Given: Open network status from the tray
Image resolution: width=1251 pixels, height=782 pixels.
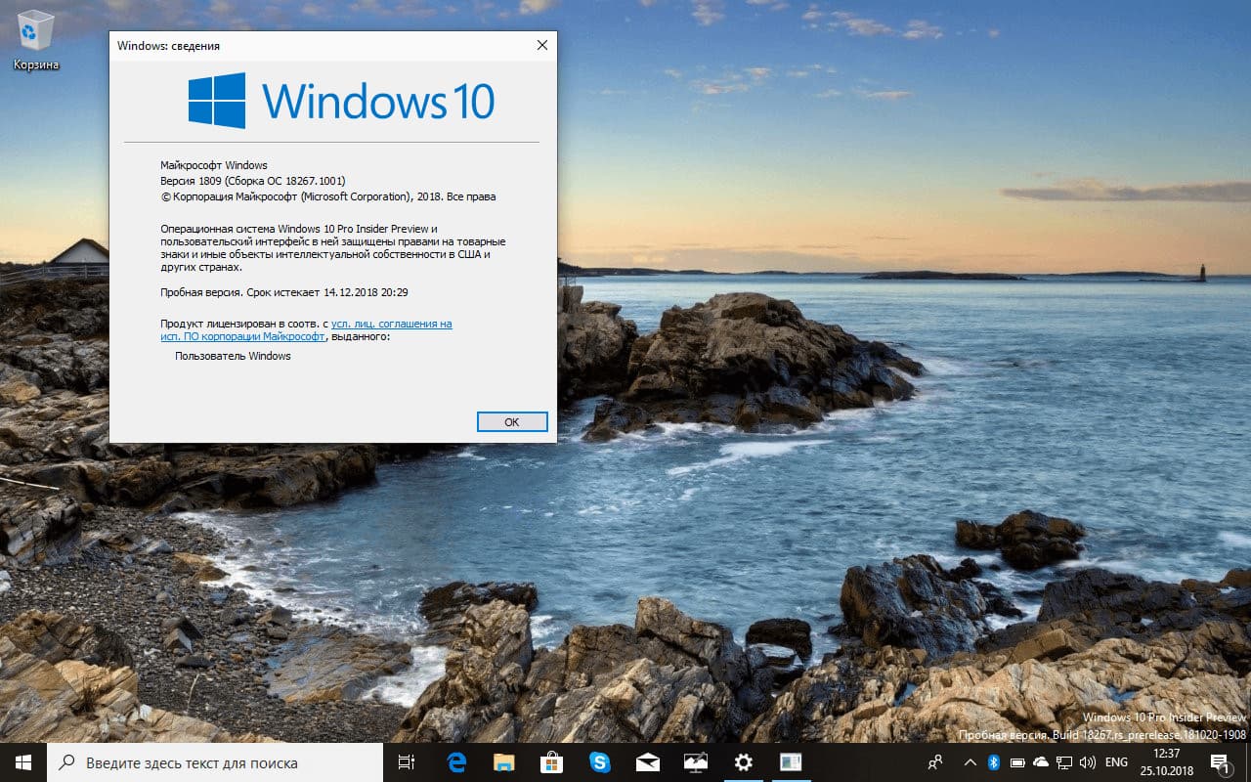Looking at the screenshot, I should pyautogui.click(x=1064, y=762).
